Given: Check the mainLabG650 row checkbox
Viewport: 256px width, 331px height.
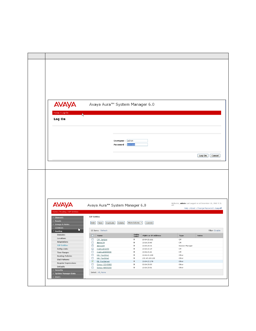Looking at the screenshot, I should [x=93, y=249].
